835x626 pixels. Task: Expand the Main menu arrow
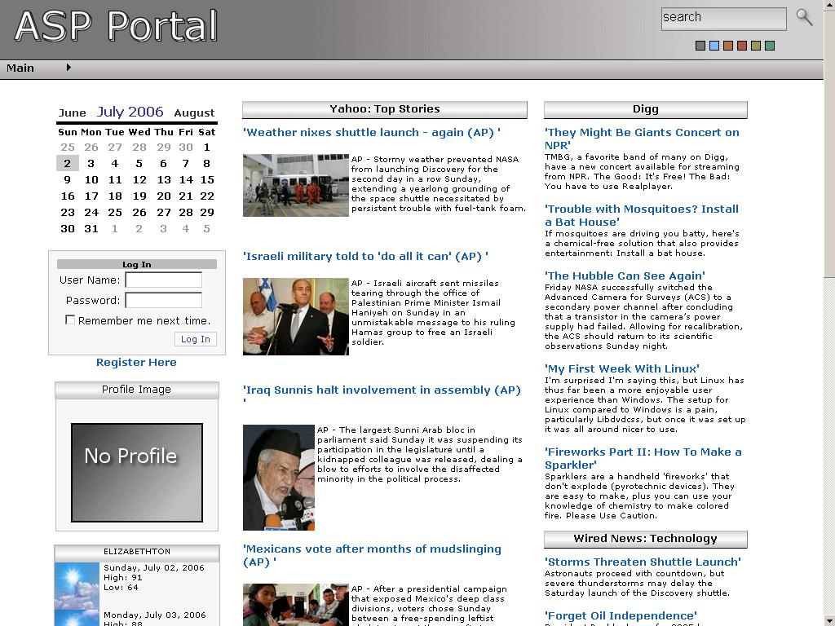tap(68, 68)
